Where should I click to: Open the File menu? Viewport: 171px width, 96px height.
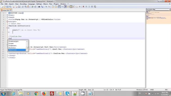tap(2, 4)
